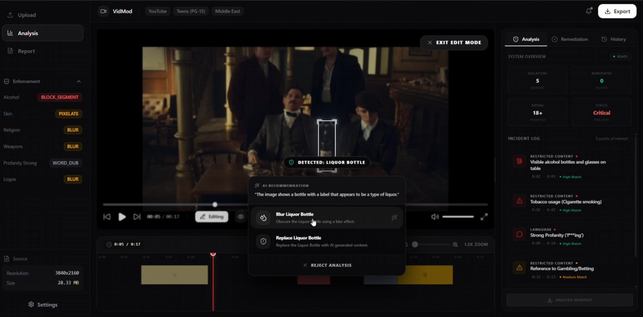Change Alcohol BLOCK_SEGMENT action
Image resolution: width=643 pixels, height=317 pixels.
60,97
